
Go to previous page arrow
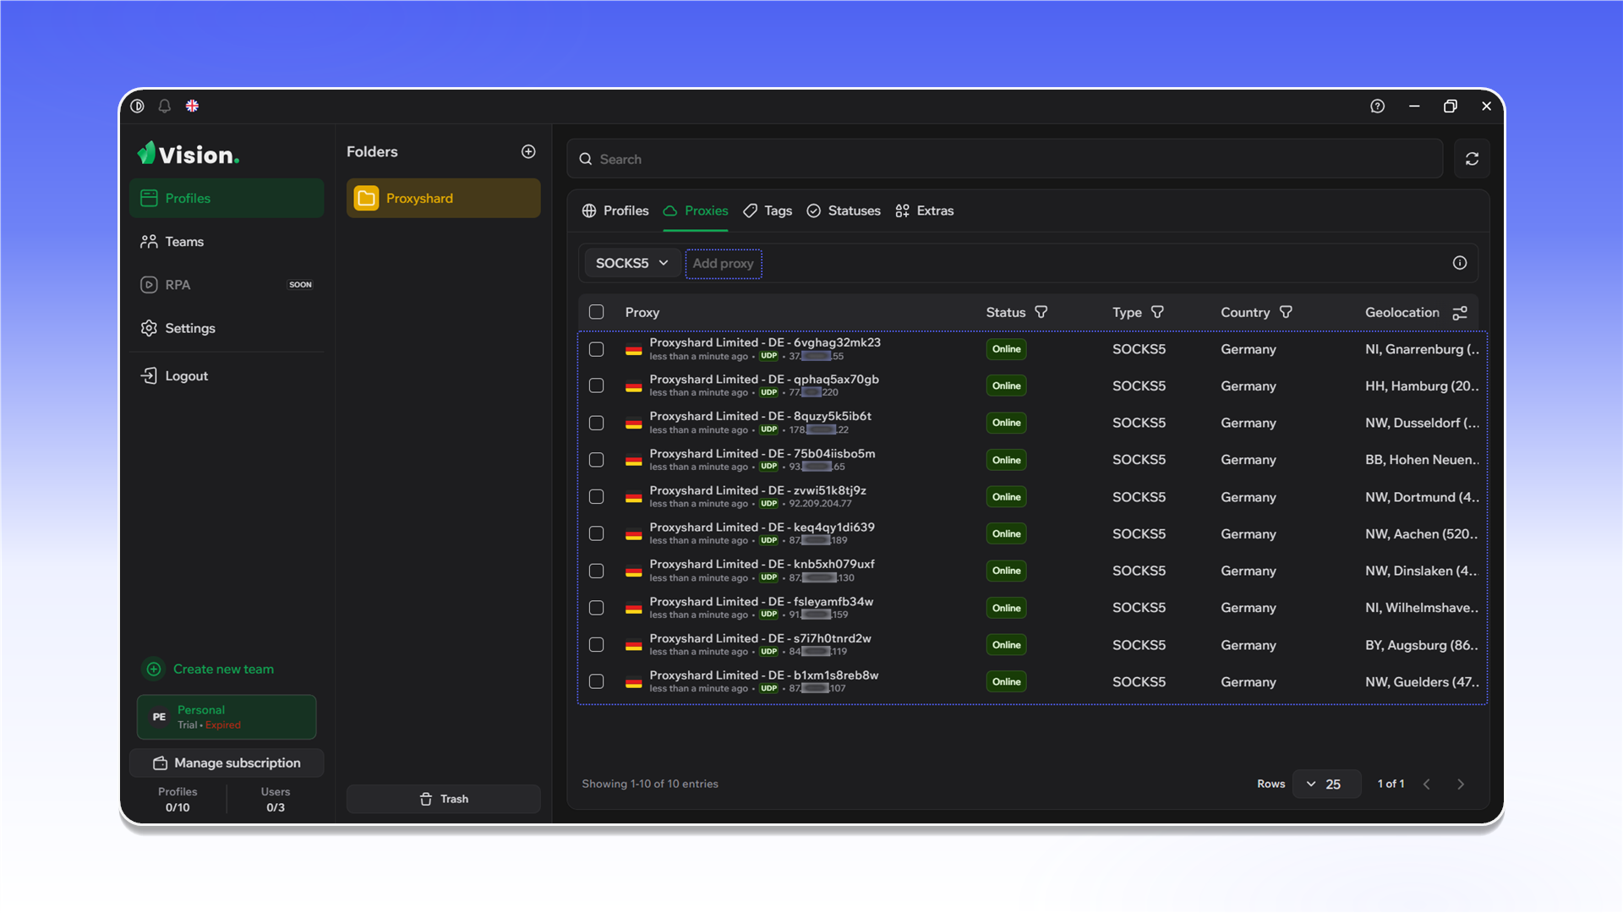pyautogui.click(x=1426, y=784)
